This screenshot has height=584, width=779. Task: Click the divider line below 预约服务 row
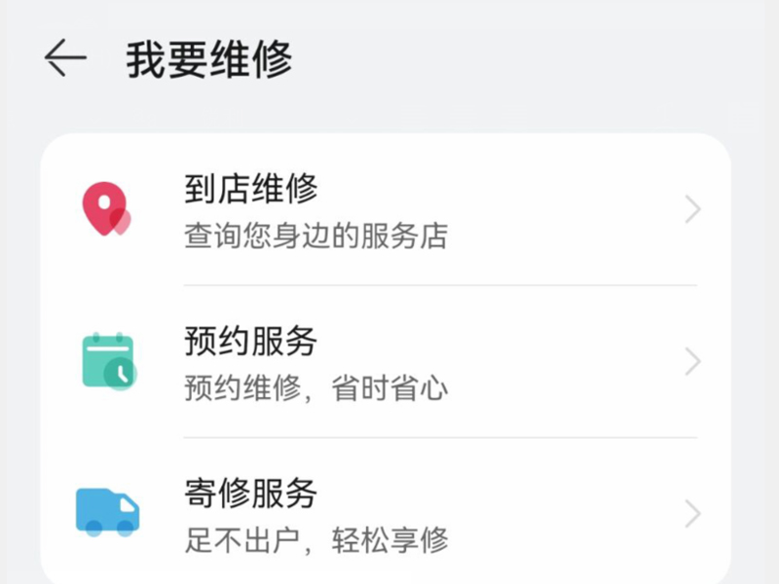[x=440, y=438]
